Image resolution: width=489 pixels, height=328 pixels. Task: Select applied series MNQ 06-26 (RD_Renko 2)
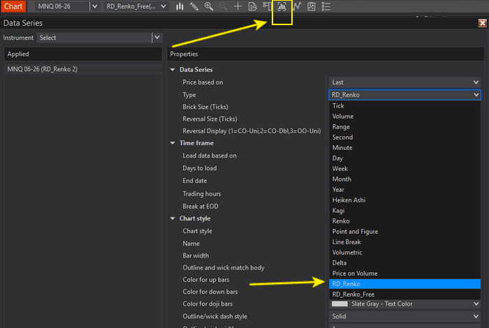(x=82, y=69)
